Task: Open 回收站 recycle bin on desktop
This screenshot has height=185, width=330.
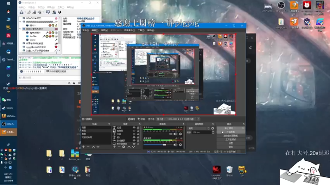Action: pos(229,171)
